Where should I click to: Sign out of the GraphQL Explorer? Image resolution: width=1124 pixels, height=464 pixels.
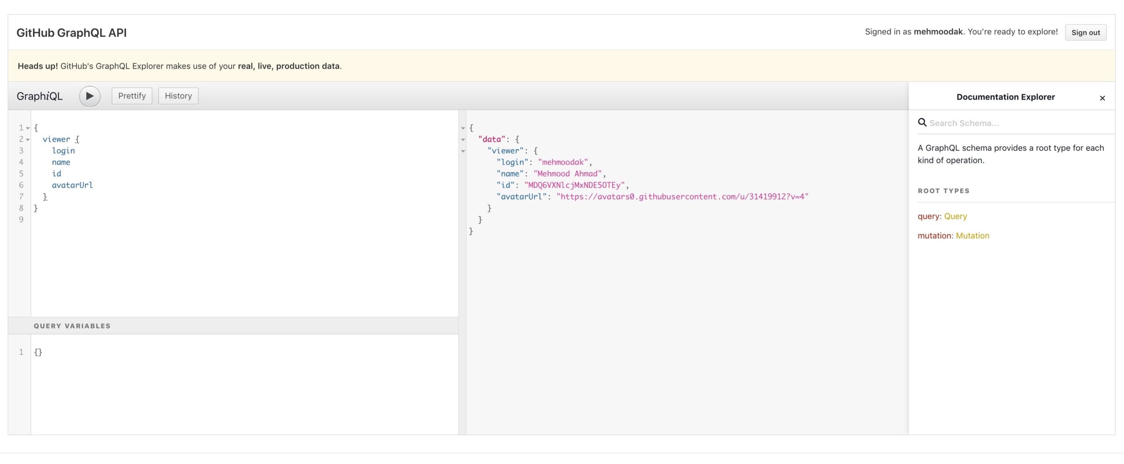(1085, 32)
